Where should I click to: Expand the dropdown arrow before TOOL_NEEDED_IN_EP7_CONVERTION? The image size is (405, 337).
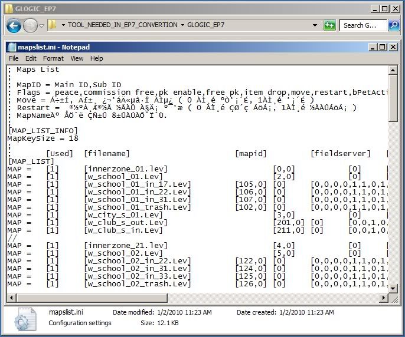click(63, 25)
